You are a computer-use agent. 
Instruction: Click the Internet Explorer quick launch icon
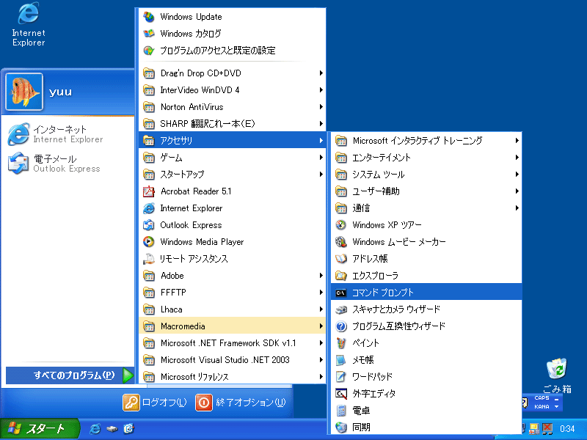pyautogui.click(x=95, y=428)
